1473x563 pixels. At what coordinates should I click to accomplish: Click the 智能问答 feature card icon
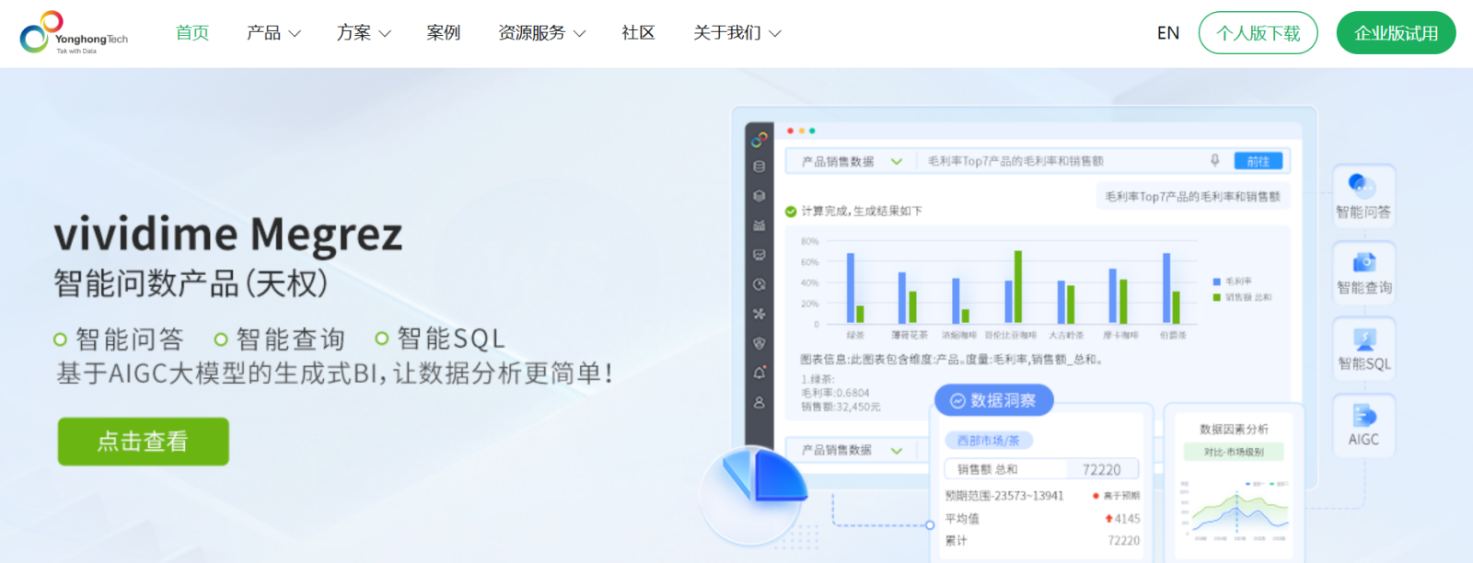1363,185
